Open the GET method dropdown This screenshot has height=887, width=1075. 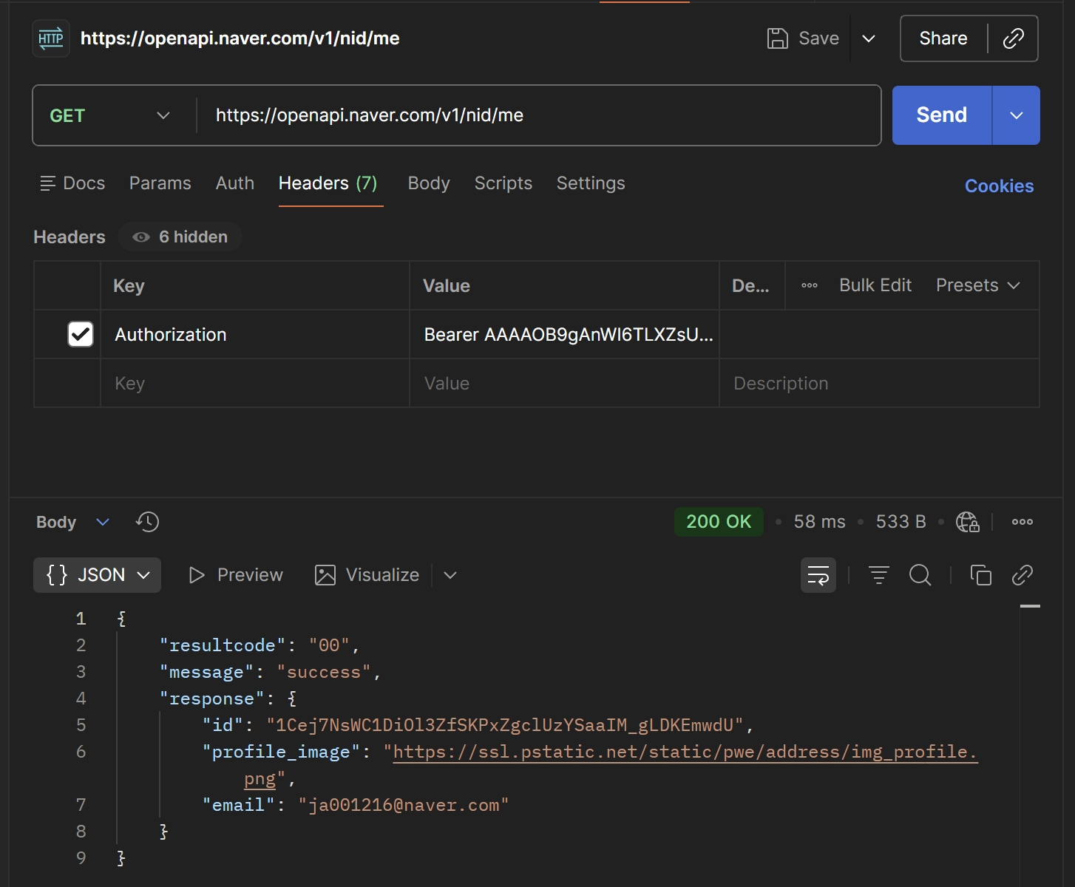click(111, 115)
